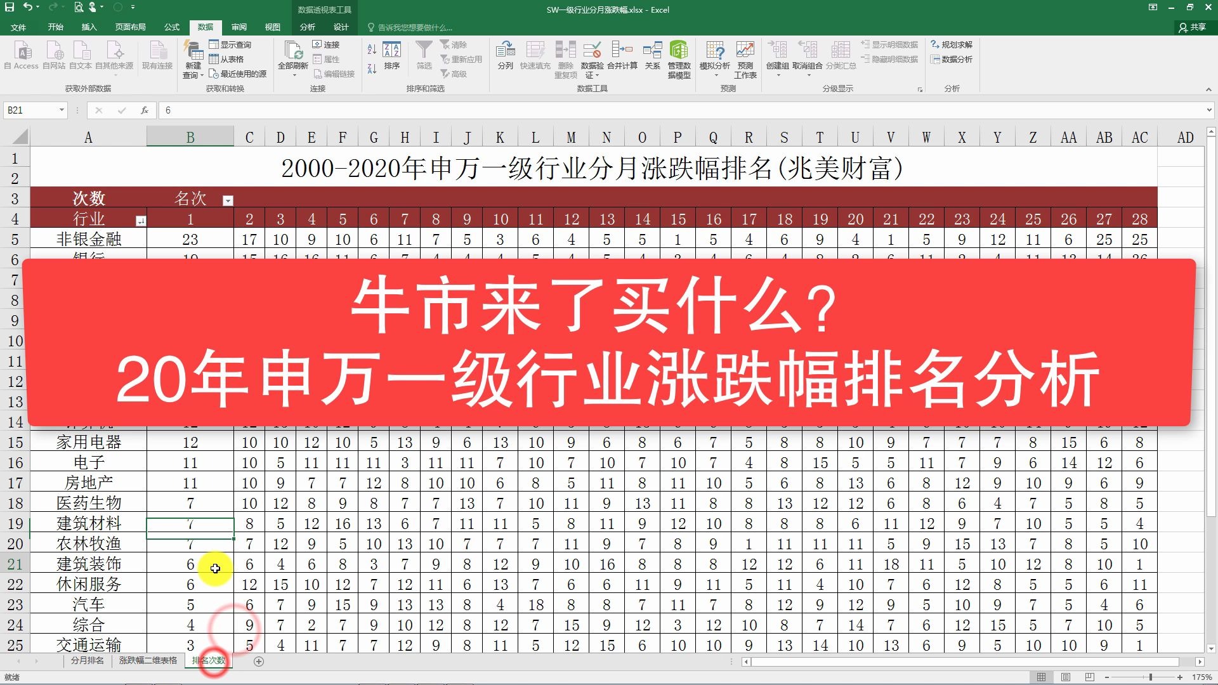This screenshot has height=685, width=1218.
Task: Click the Print Preview icon in quick access toolbar
Action: pyautogui.click(x=78, y=8)
